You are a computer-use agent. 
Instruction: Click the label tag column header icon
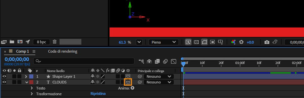point(30,71)
